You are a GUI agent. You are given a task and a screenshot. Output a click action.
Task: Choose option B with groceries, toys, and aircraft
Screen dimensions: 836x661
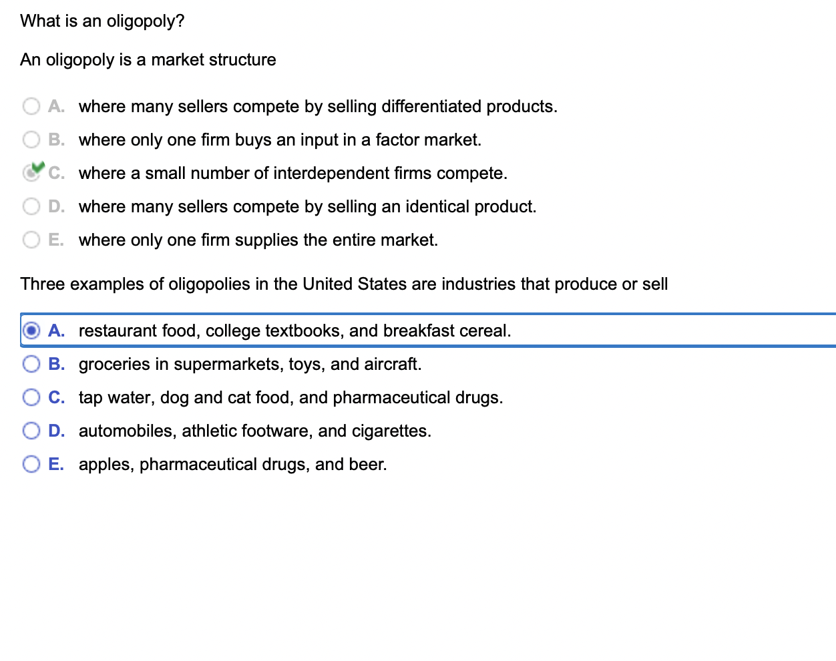31,363
